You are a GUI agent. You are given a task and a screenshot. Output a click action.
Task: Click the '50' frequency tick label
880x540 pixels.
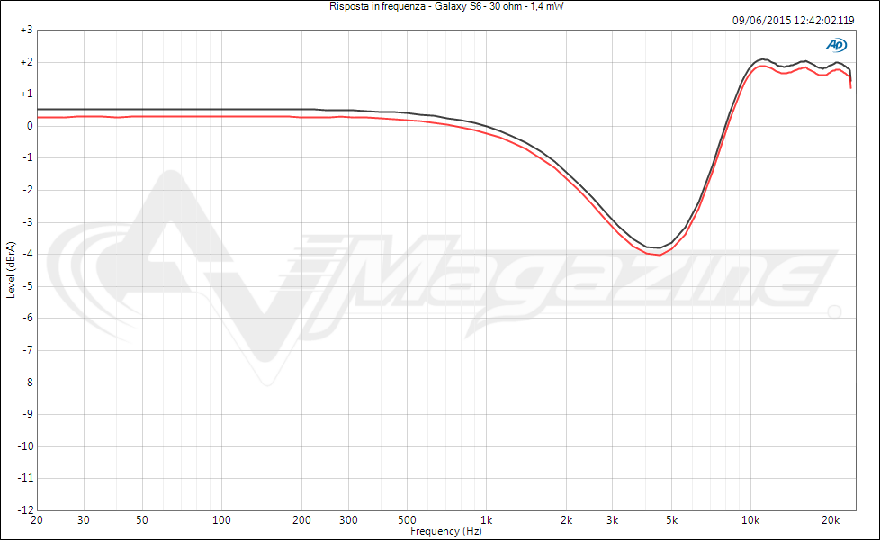click(142, 520)
